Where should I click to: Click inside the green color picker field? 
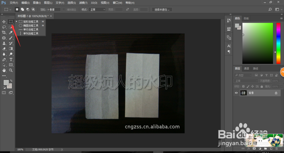258,43
